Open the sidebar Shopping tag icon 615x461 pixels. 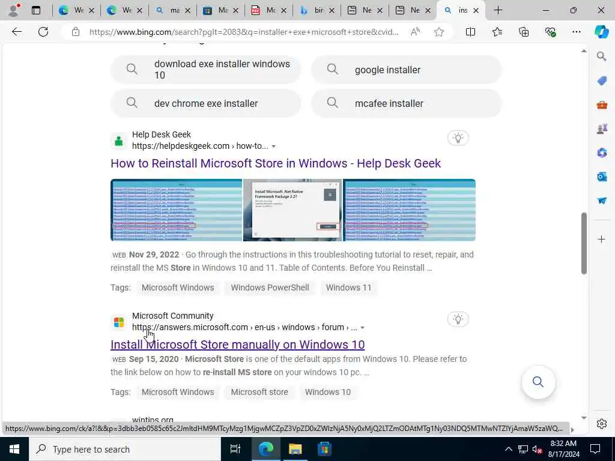pos(602,81)
